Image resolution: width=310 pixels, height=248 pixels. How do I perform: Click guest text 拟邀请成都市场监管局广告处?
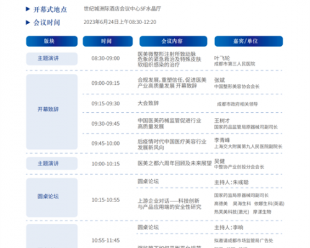(244, 241)
